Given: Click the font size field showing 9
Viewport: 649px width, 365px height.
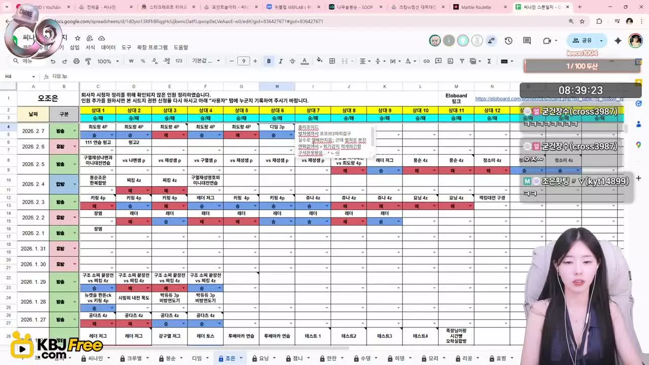Looking at the screenshot, I should [243, 61].
